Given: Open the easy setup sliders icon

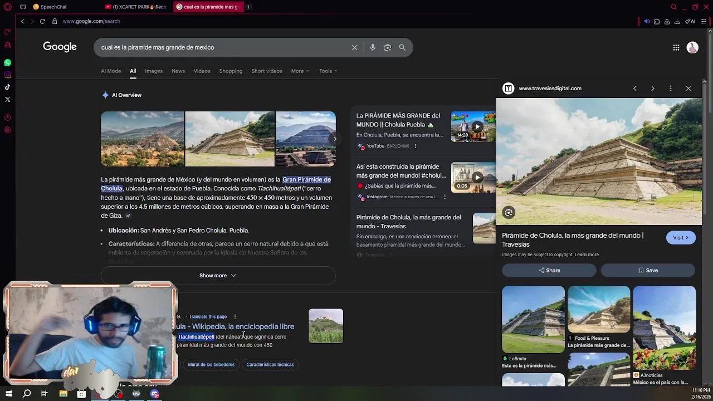Looking at the screenshot, I should tap(704, 21).
